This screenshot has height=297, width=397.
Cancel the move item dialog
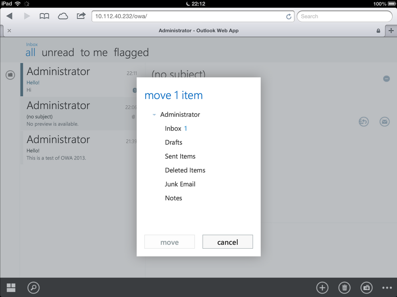(227, 242)
